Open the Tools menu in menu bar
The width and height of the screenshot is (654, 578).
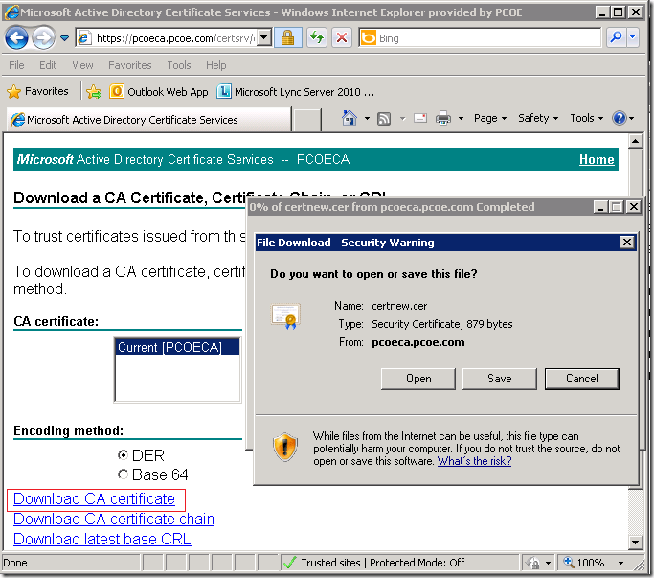(179, 65)
